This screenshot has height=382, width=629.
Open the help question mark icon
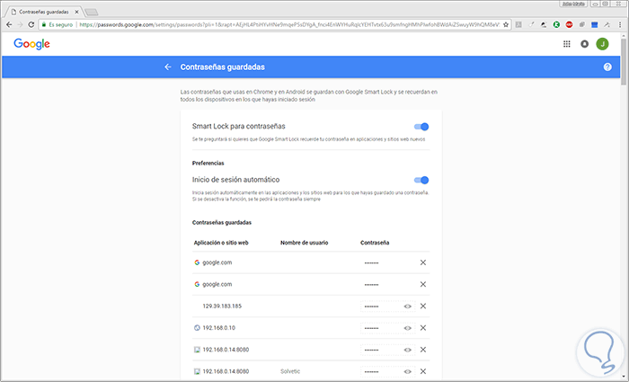[607, 67]
